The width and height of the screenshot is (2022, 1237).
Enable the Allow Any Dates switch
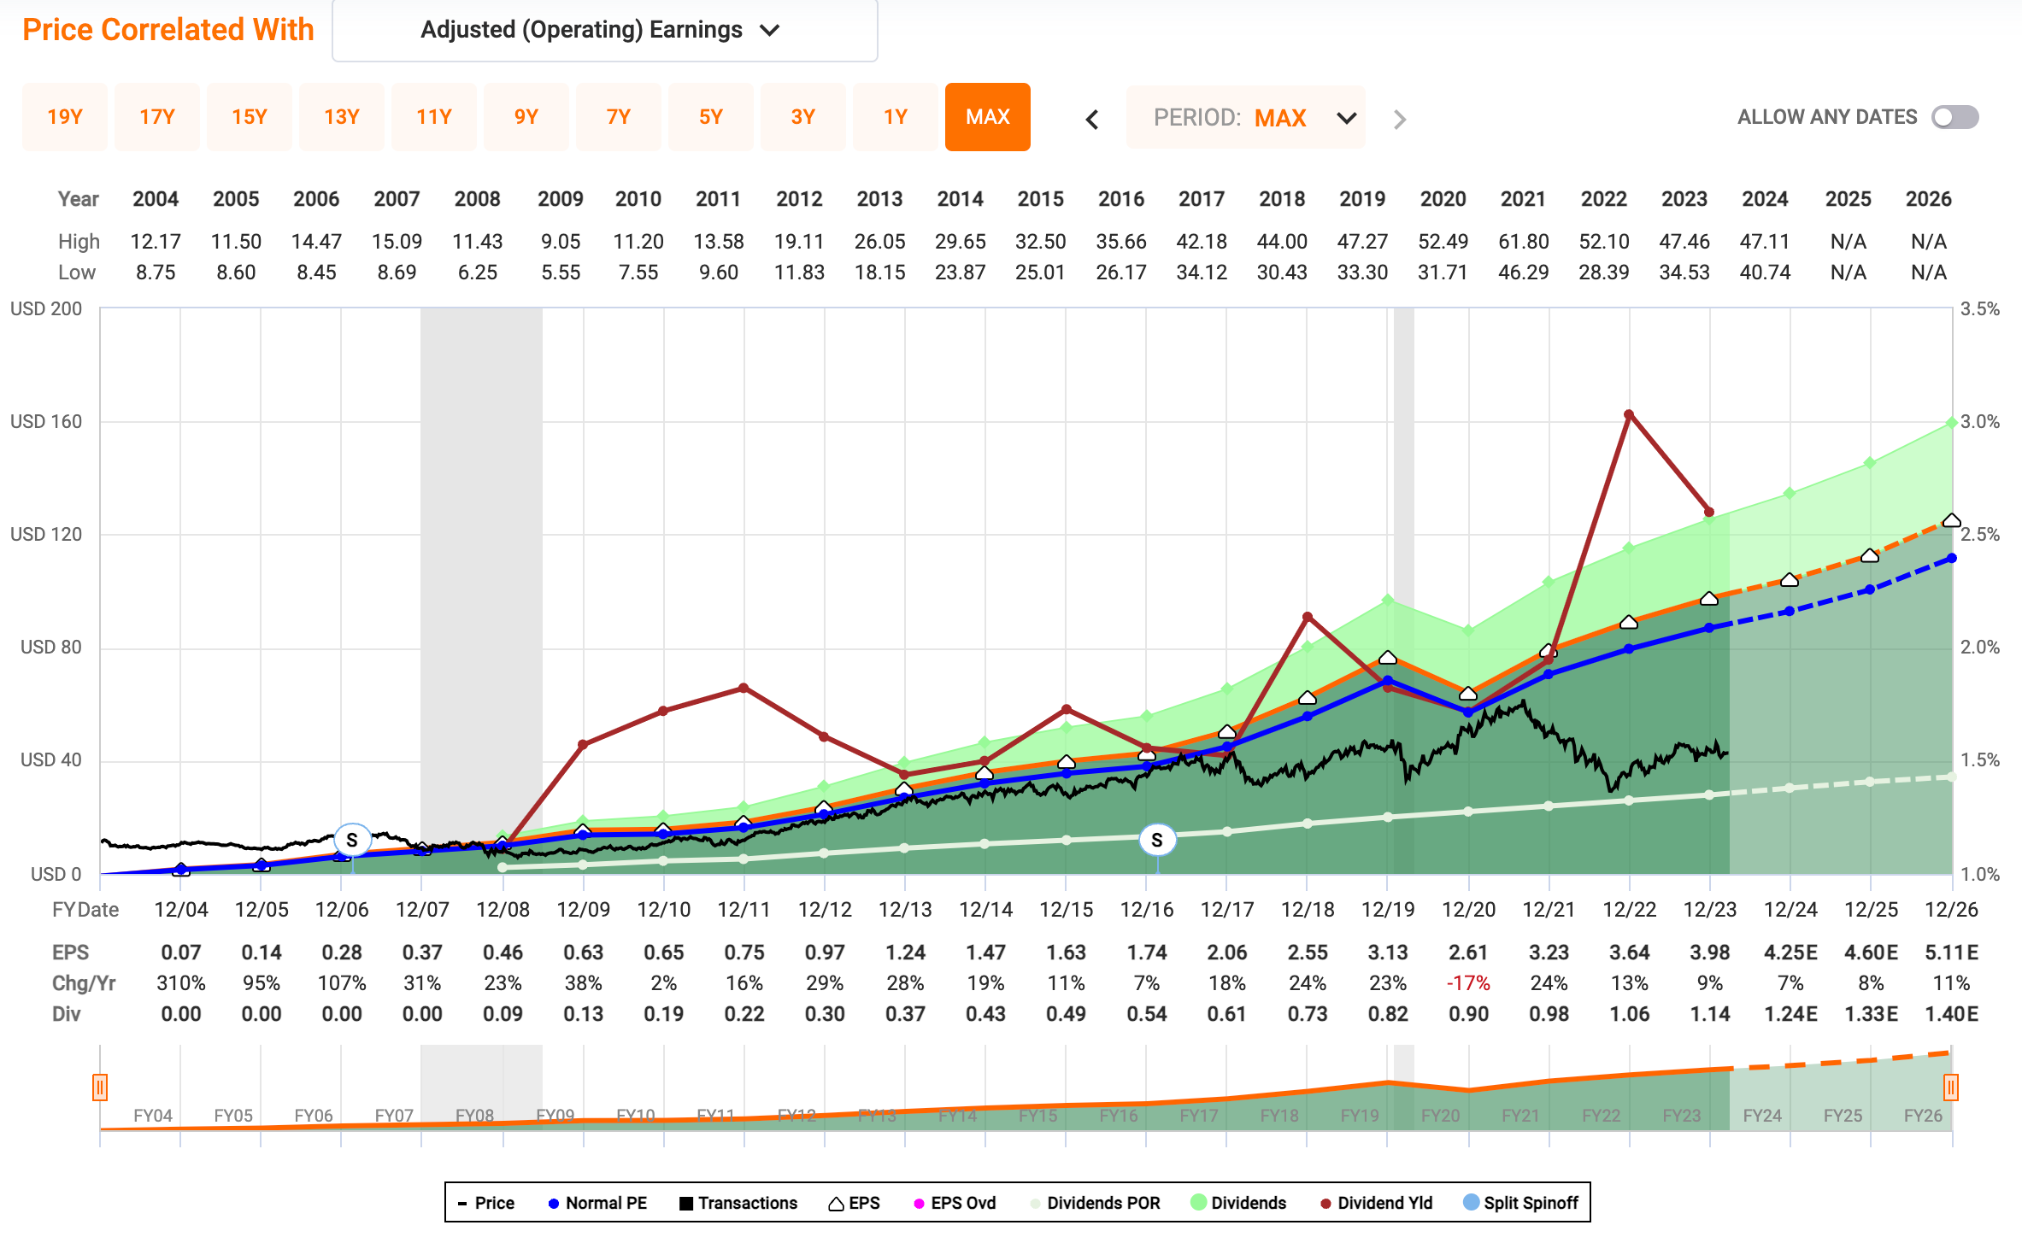click(1954, 117)
